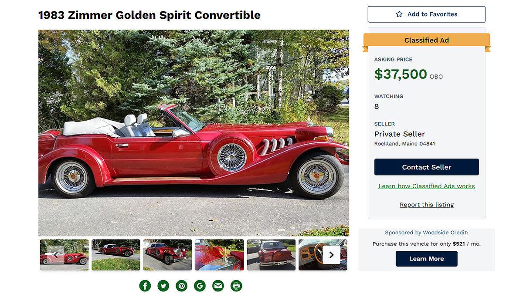Open Learn how Classified Ads works link

click(x=427, y=186)
